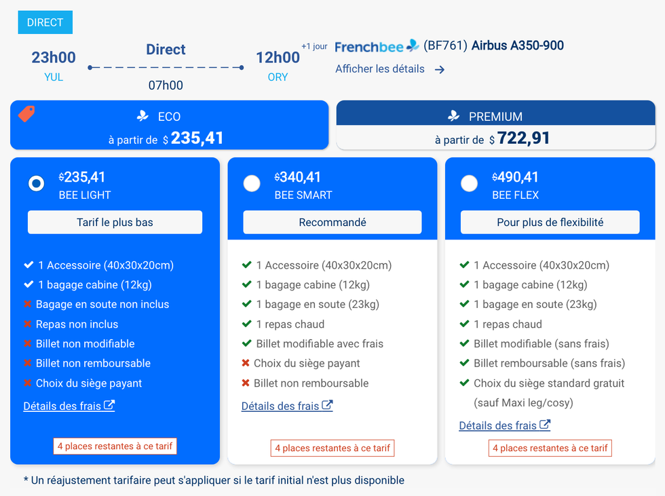Click the Tarif le plus bas button

[x=115, y=222]
